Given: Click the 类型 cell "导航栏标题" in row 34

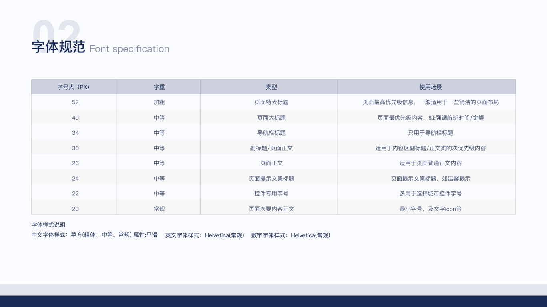Looking at the screenshot, I should pyautogui.click(x=271, y=133).
